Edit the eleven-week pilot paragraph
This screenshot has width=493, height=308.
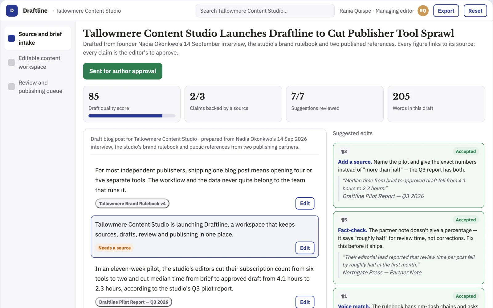point(305,302)
